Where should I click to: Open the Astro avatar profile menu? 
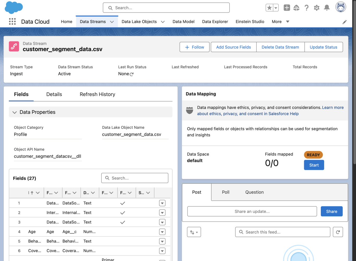point(341,7)
